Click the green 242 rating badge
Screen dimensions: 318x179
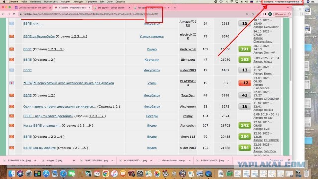click(245, 126)
